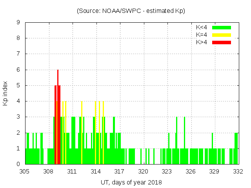Screen dimensions: 251x188
Task: Click the 'K>4' legend text label
Action: pyautogui.click(x=202, y=42)
